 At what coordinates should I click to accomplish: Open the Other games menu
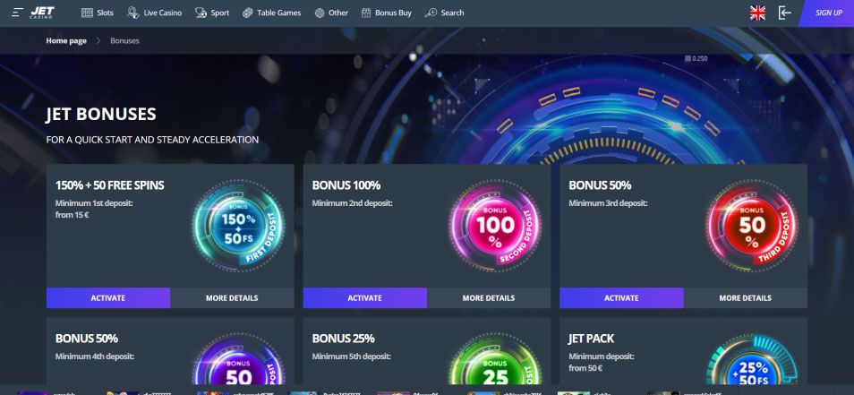332,13
